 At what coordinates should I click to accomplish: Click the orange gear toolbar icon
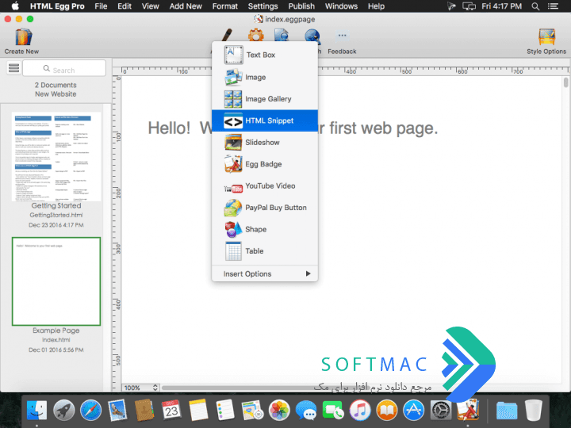(x=255, y=36)
